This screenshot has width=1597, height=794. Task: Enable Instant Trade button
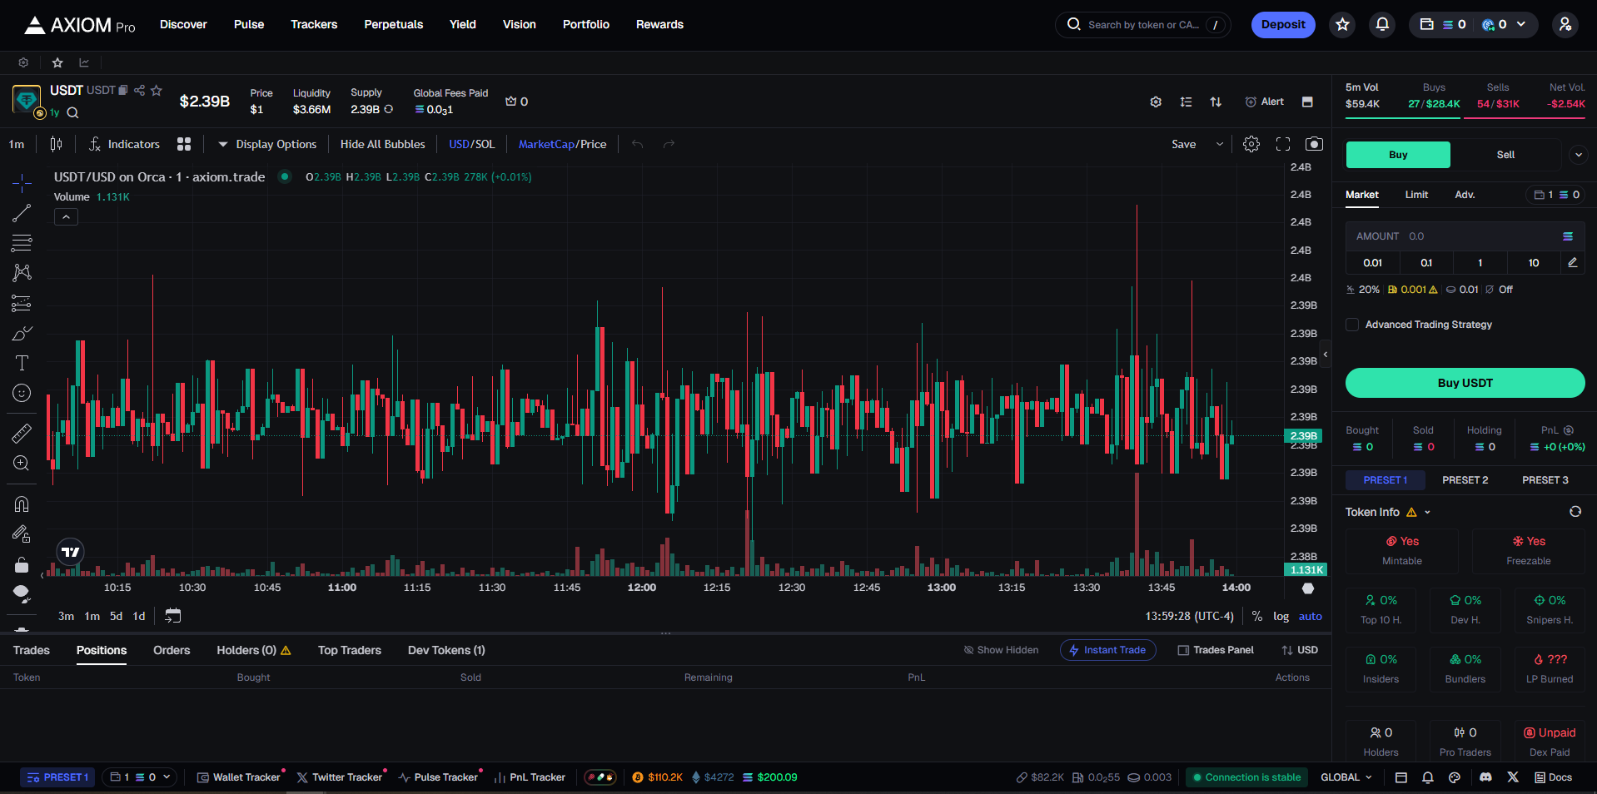[1107, 650]
